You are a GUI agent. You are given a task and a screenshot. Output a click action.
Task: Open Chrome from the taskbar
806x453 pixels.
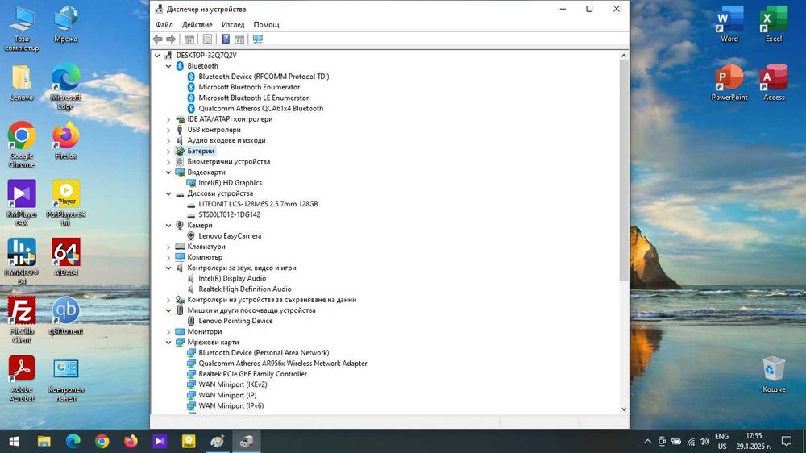pyautogui.click(x=102, y=441)
